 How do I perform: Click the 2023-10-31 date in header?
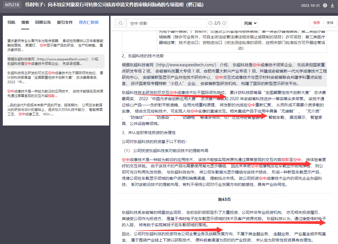coord(310,6)
